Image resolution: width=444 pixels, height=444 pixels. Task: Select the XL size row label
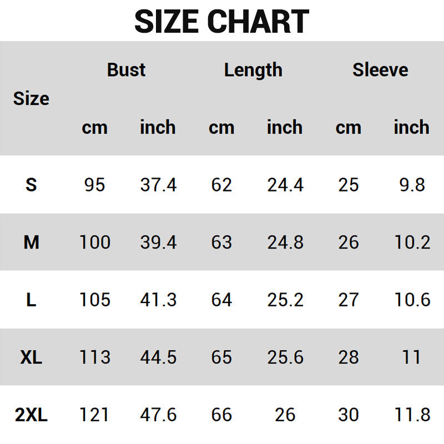pyautogui.click(x=31, y=357)
